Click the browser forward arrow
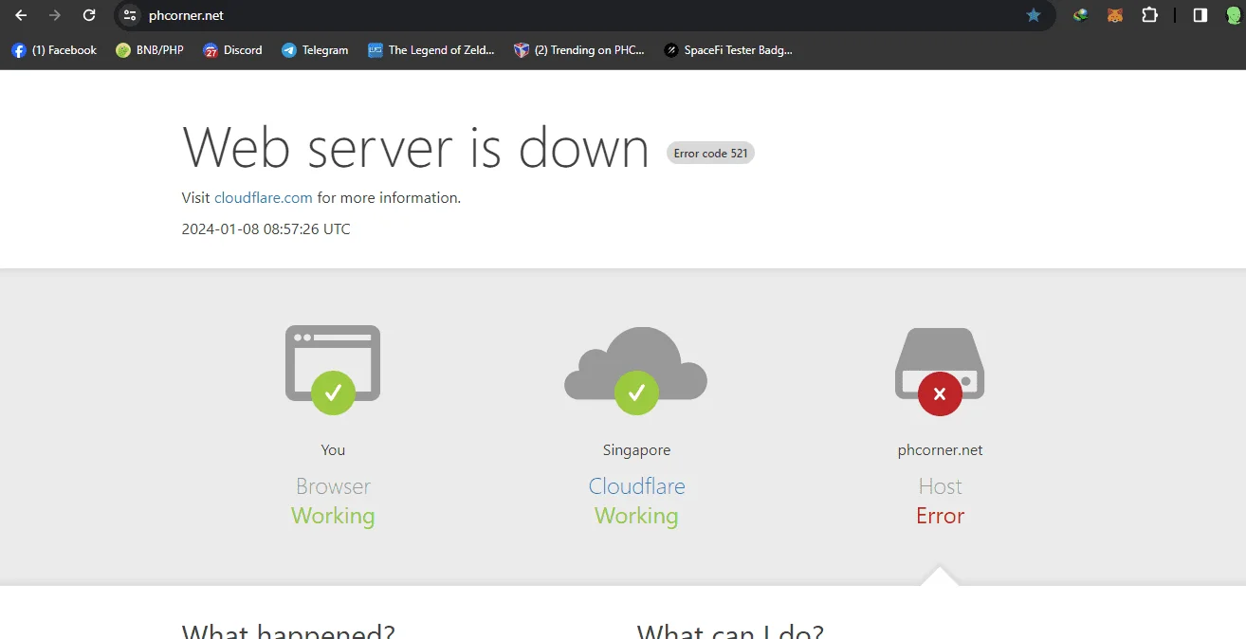The width and height of the screenshot is (1246, 639). point(55,15)
